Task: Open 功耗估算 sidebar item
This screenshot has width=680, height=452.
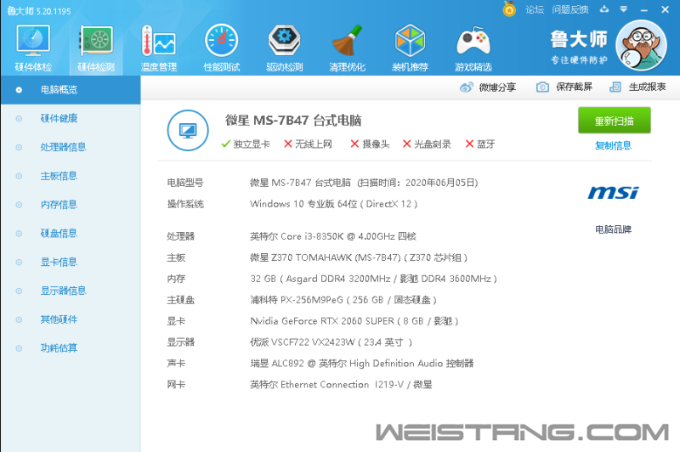Action: click(x=59, y=347)
